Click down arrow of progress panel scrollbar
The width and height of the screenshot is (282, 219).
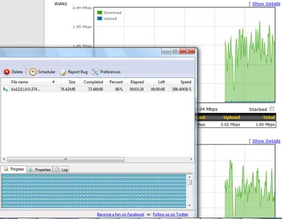[x=189, y=205]
